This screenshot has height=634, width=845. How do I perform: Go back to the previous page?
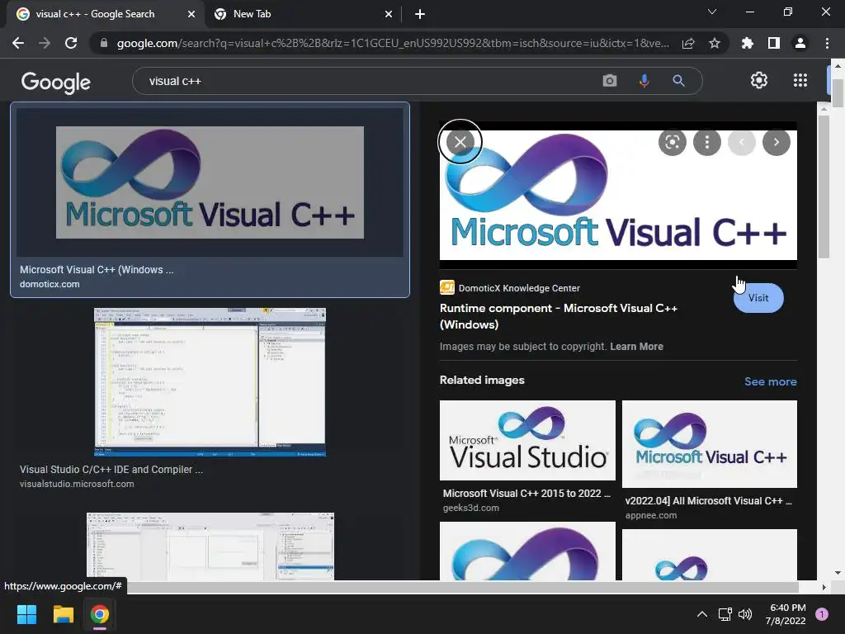[x=18, y=43]
